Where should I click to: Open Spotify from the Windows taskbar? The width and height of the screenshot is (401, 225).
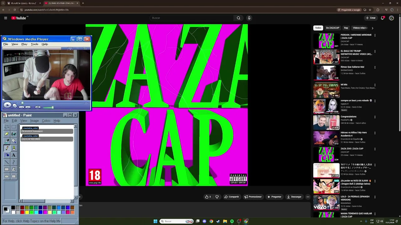point(232,221)
